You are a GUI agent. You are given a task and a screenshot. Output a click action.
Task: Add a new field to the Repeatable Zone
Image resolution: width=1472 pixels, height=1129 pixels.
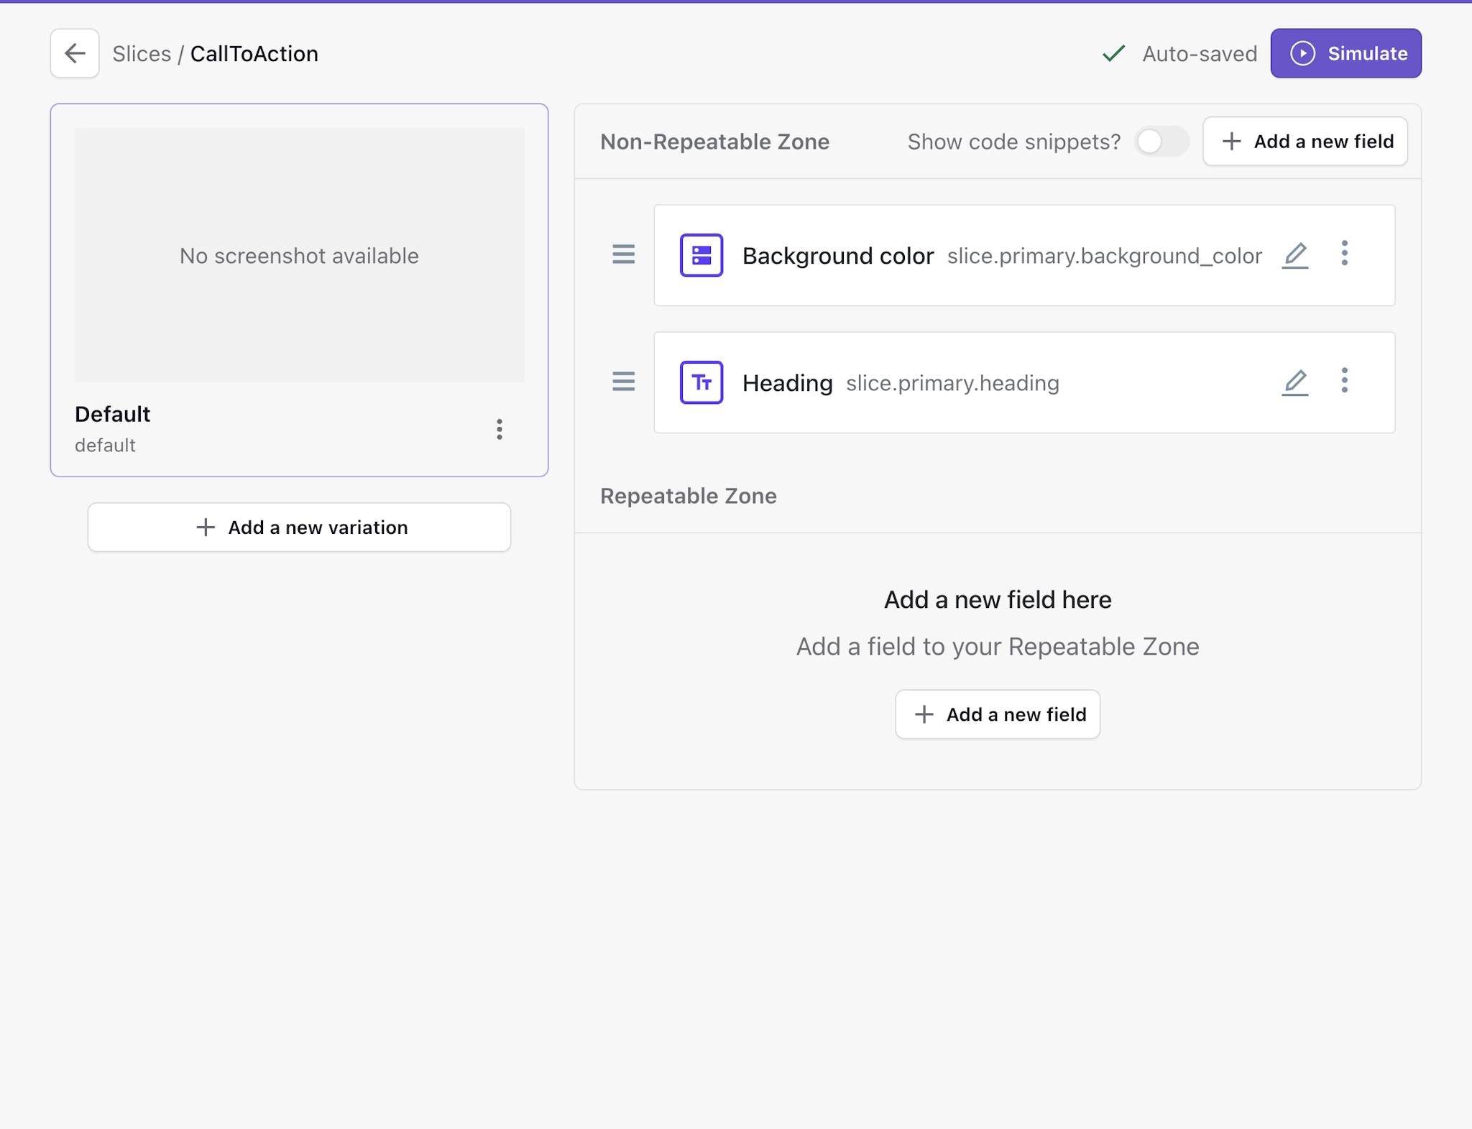point(998,714)
